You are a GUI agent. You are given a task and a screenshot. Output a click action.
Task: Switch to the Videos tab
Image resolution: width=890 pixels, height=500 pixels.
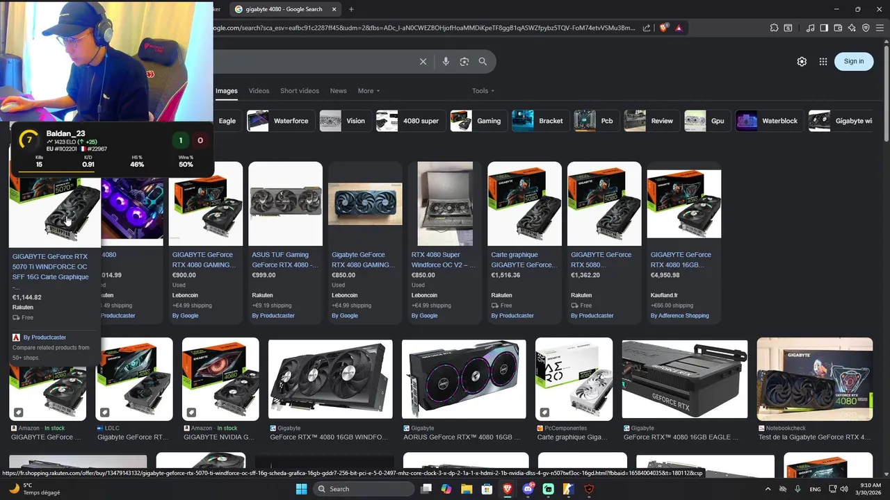(259, 91)
